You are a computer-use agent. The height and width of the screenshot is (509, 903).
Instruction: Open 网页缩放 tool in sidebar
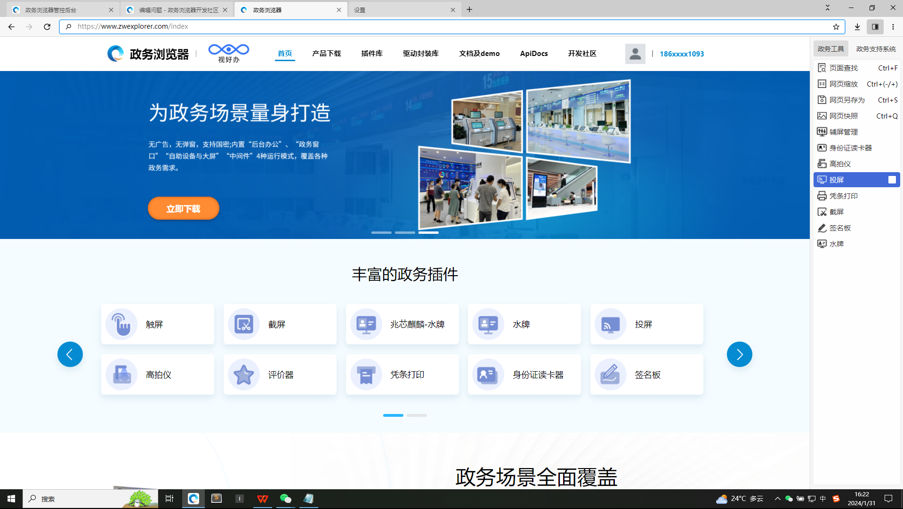coord(857,84)
